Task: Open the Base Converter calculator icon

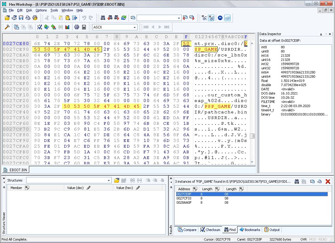Action: (84, 27)
